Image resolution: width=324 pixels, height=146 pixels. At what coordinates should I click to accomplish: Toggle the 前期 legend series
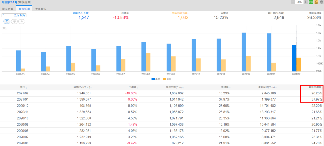(167, 79)
